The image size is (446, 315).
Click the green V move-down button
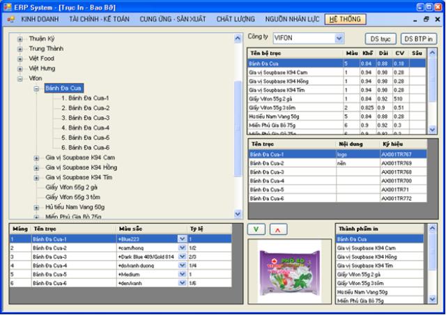click(256, 229)
